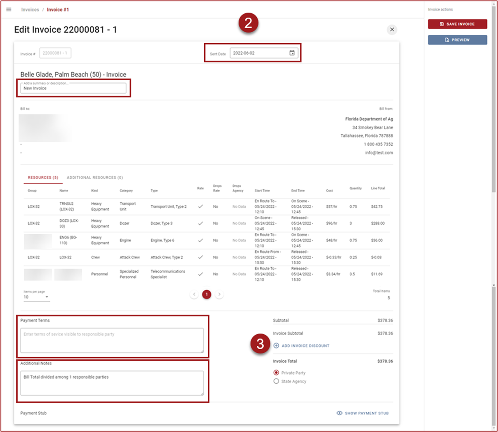Screen dimensions: 498x432
Task: Click the invoice summary description field
Action: tap(73, 89)
